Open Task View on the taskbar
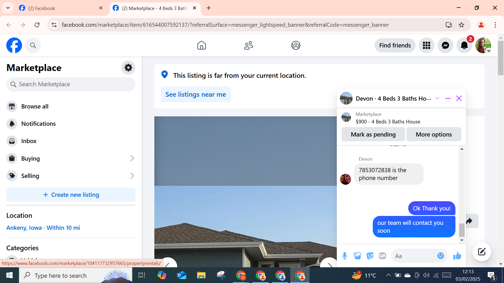Image resolution: width=504 pixels, height=283 pixels. [x=142, y=275]
